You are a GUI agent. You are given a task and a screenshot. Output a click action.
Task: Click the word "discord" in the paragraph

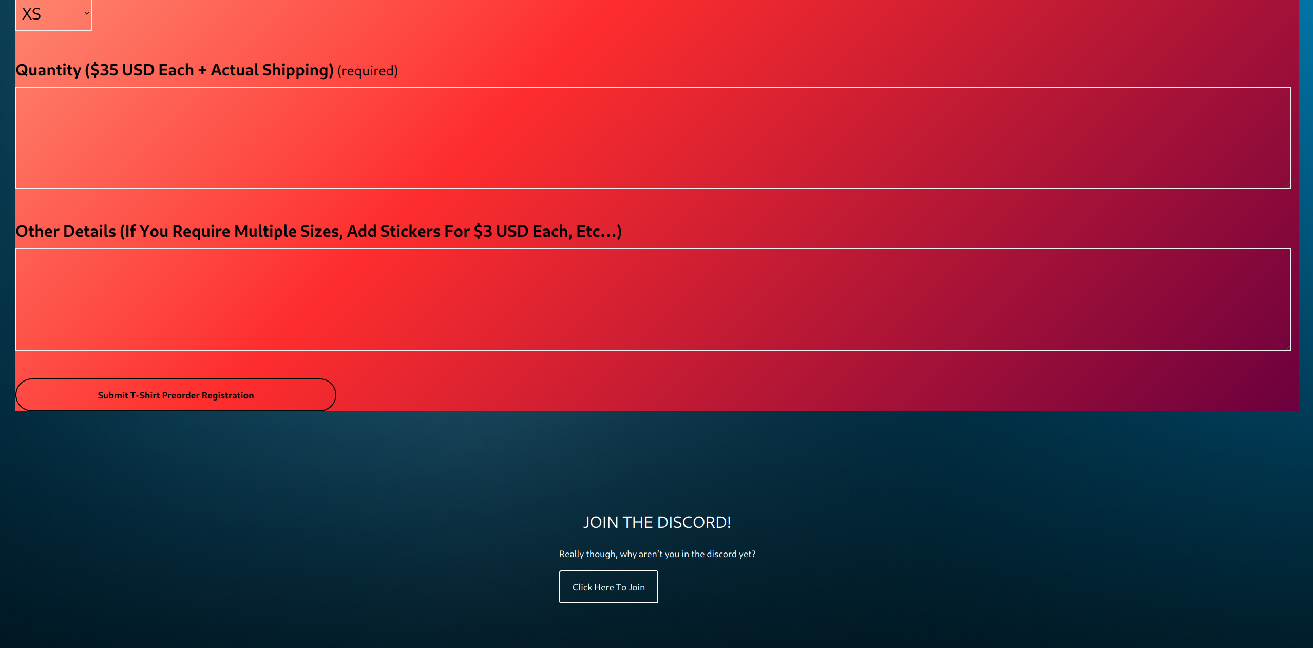pyautogui.click(x=721, y=554)
